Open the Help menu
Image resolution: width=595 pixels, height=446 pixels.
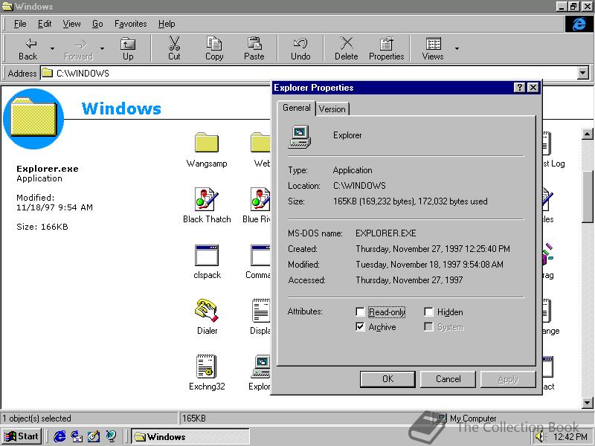167,24
